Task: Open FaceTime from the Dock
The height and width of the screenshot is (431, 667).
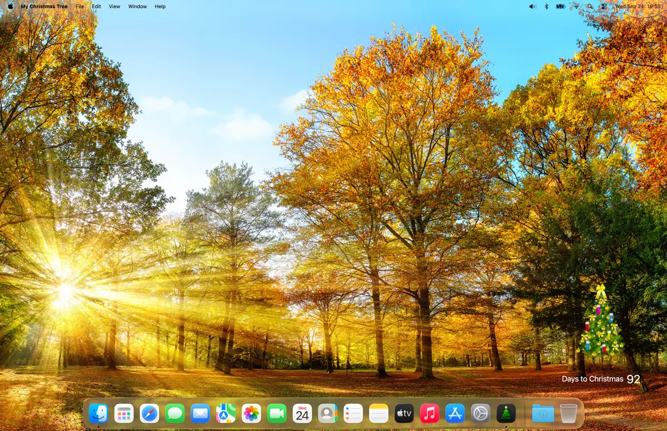Action: (276, 413)
